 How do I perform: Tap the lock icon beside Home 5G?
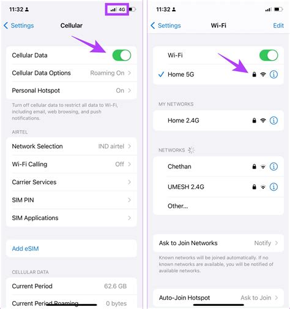point(254,74)
